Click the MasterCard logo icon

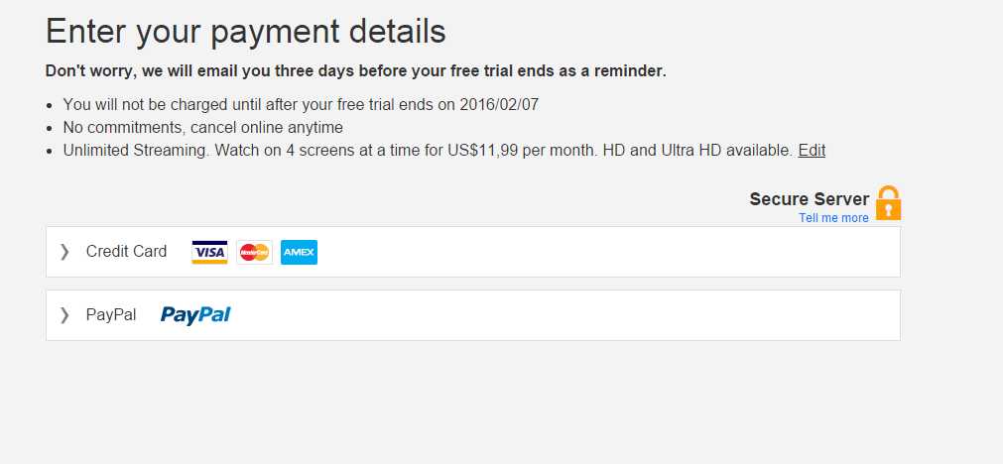click(255, 252)
